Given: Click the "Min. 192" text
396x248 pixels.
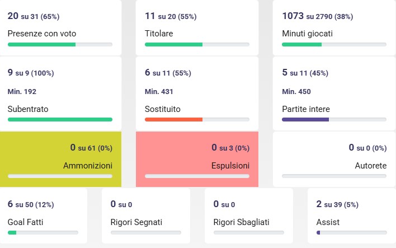Looking at the screenshot, I should click(x=22, y=91).
